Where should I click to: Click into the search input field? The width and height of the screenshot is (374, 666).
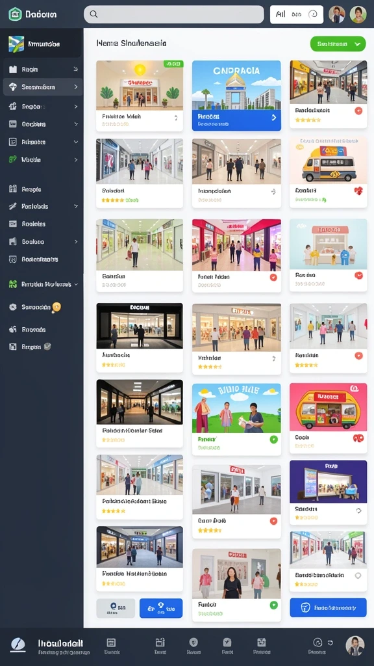click(x=174, y=14)
